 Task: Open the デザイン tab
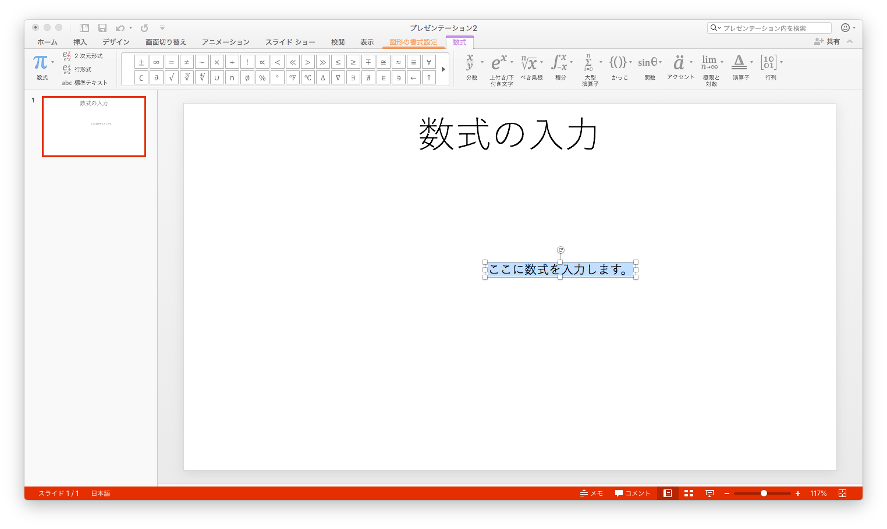point(116,42)
